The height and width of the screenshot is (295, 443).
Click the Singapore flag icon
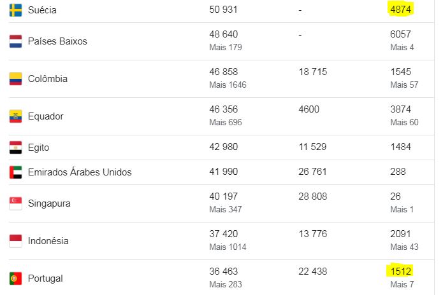coord(15,203)
